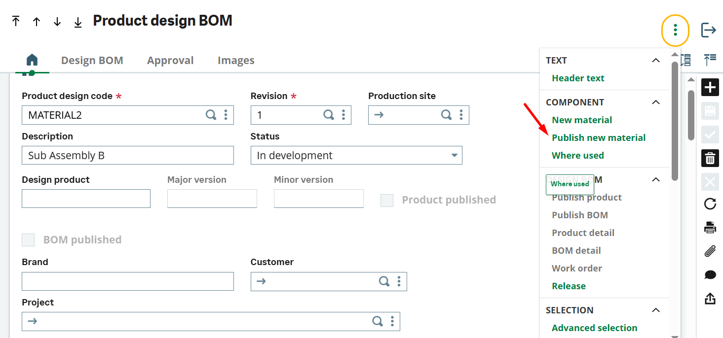Click the Comments speech bubble icon
The height and width of the screenshot is (338, 723).
tap(710, 275)
